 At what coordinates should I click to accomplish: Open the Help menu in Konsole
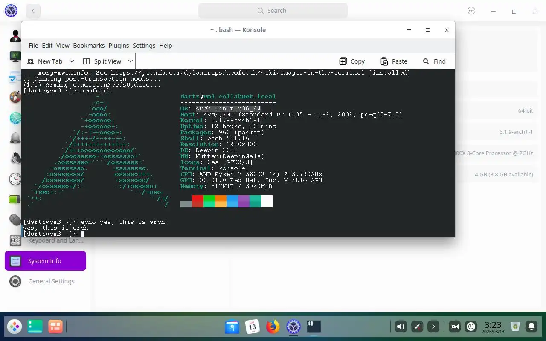(x=166, y=46)
